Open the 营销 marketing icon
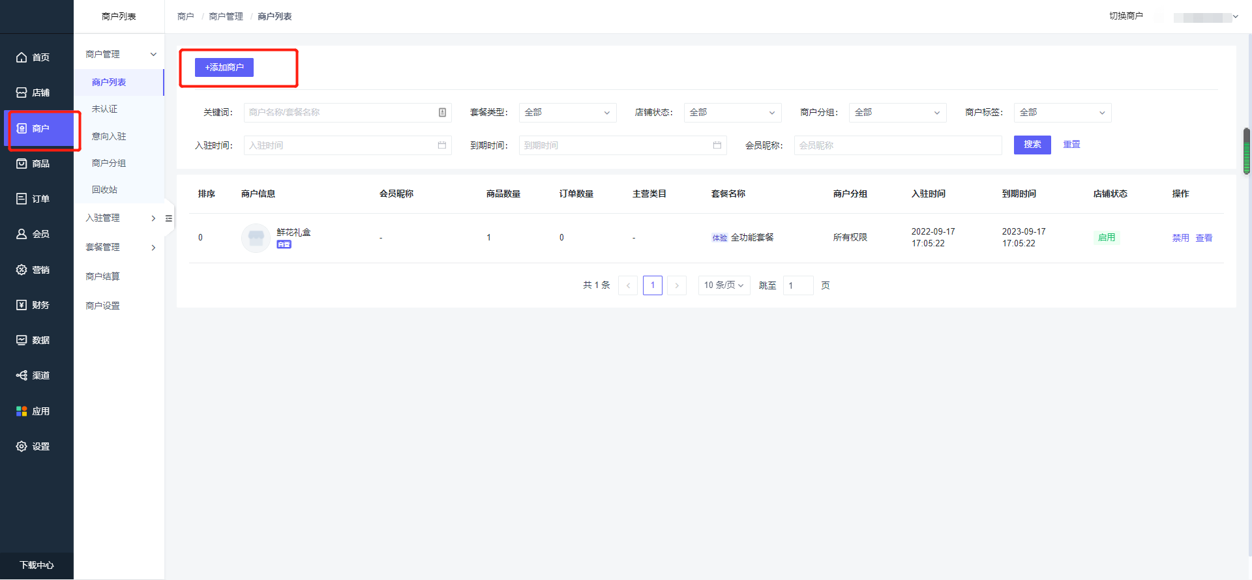1252x580 pixels. 22,270
